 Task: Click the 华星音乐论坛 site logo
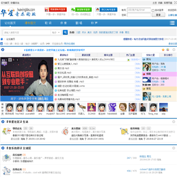click(x=18, y=12)
